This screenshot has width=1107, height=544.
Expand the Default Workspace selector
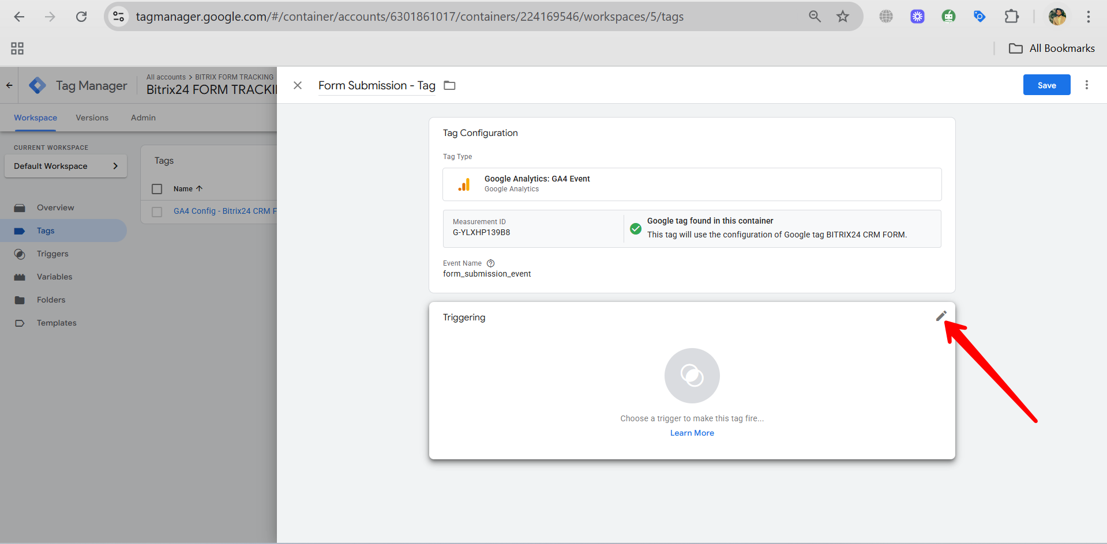[66, 166]
